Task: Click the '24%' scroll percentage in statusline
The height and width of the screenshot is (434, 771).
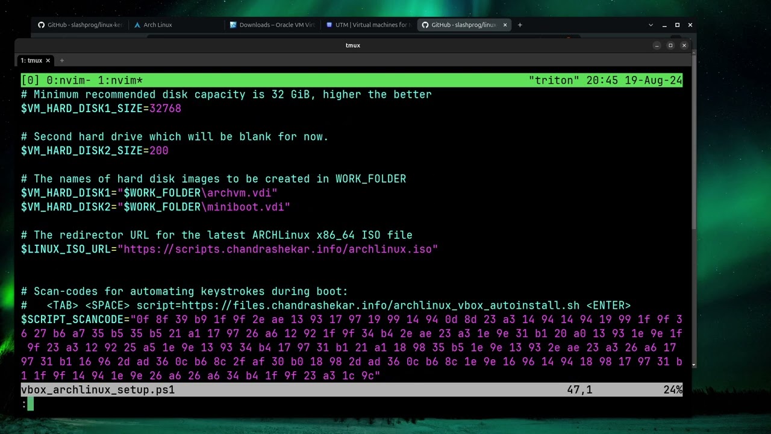Action: pos(673,390)
